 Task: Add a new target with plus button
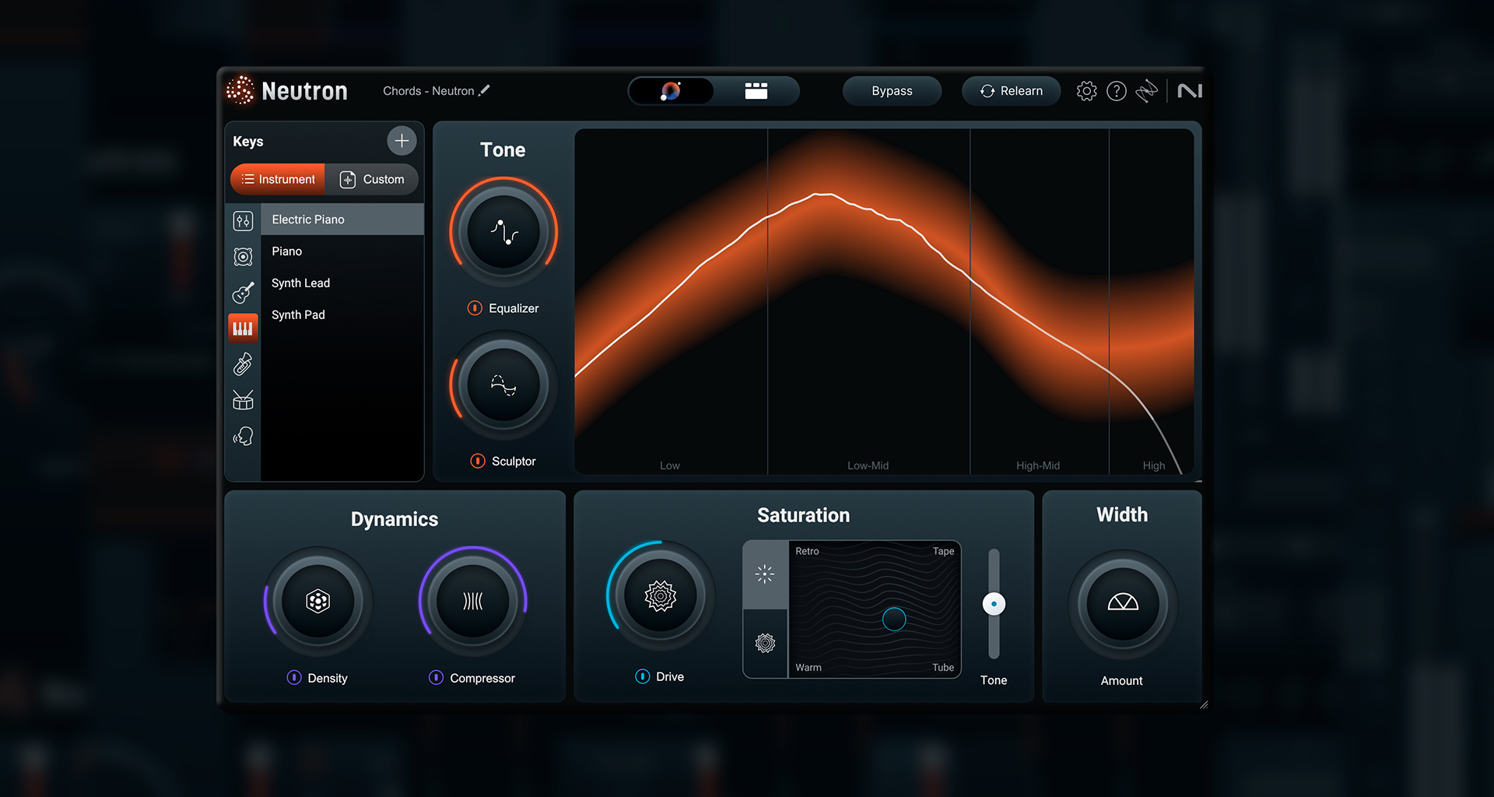402,141
